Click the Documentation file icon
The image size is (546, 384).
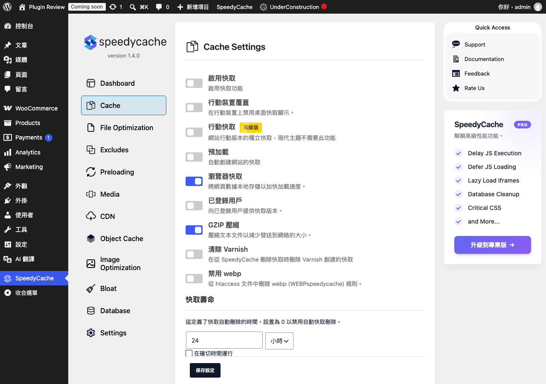456,59
